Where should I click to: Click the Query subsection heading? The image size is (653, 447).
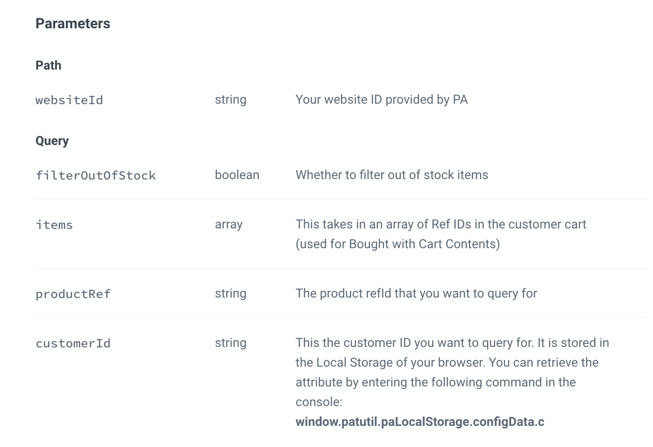coord(52,141)
